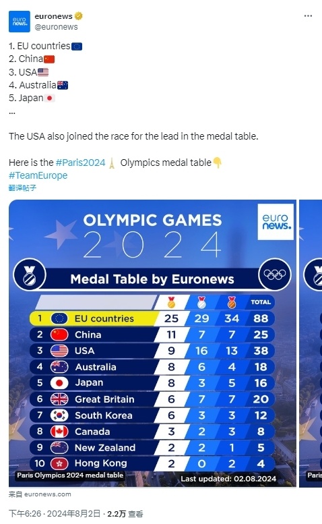
Task: Click the Olympic rings icon
Action: [x=275, y=274]
